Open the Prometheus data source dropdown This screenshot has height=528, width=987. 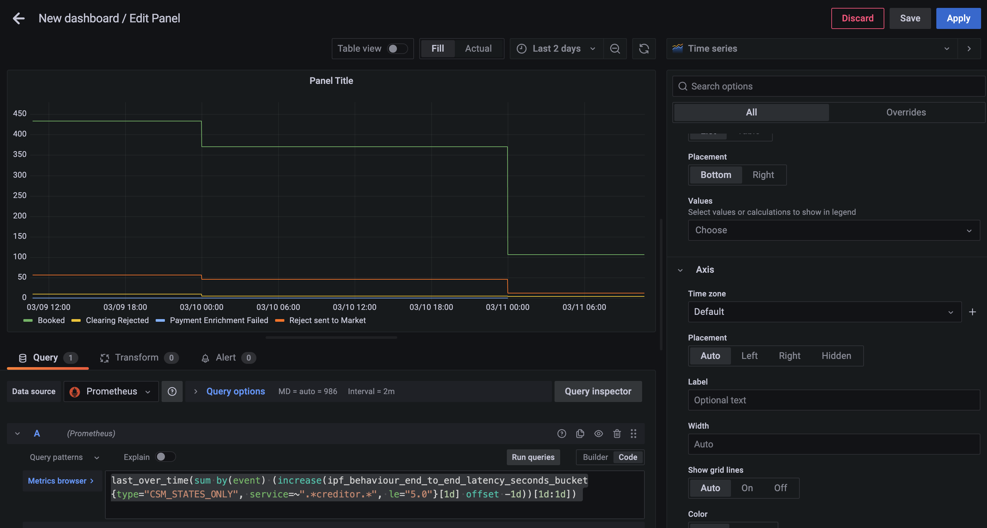111,391
